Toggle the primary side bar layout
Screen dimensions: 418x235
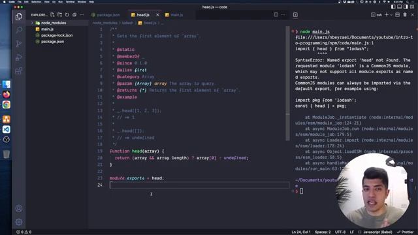393,7
